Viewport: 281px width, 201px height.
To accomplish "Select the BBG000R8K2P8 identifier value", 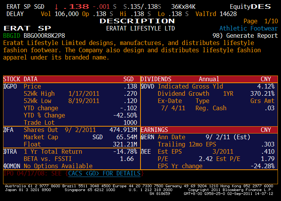I will click(44, 35).
